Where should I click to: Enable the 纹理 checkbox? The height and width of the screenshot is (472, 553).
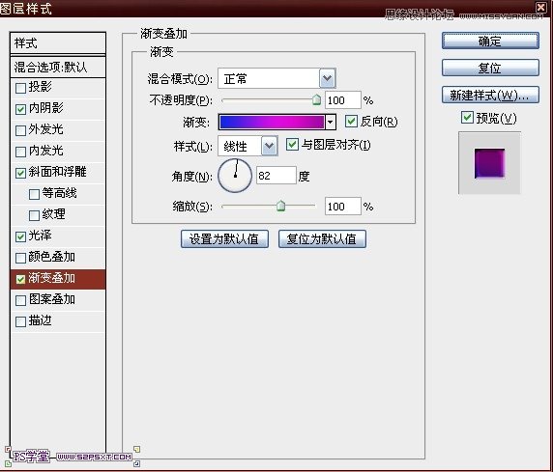(34, 215)
